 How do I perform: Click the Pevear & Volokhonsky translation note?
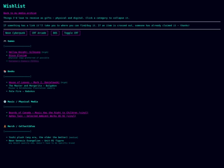(32, 88)
